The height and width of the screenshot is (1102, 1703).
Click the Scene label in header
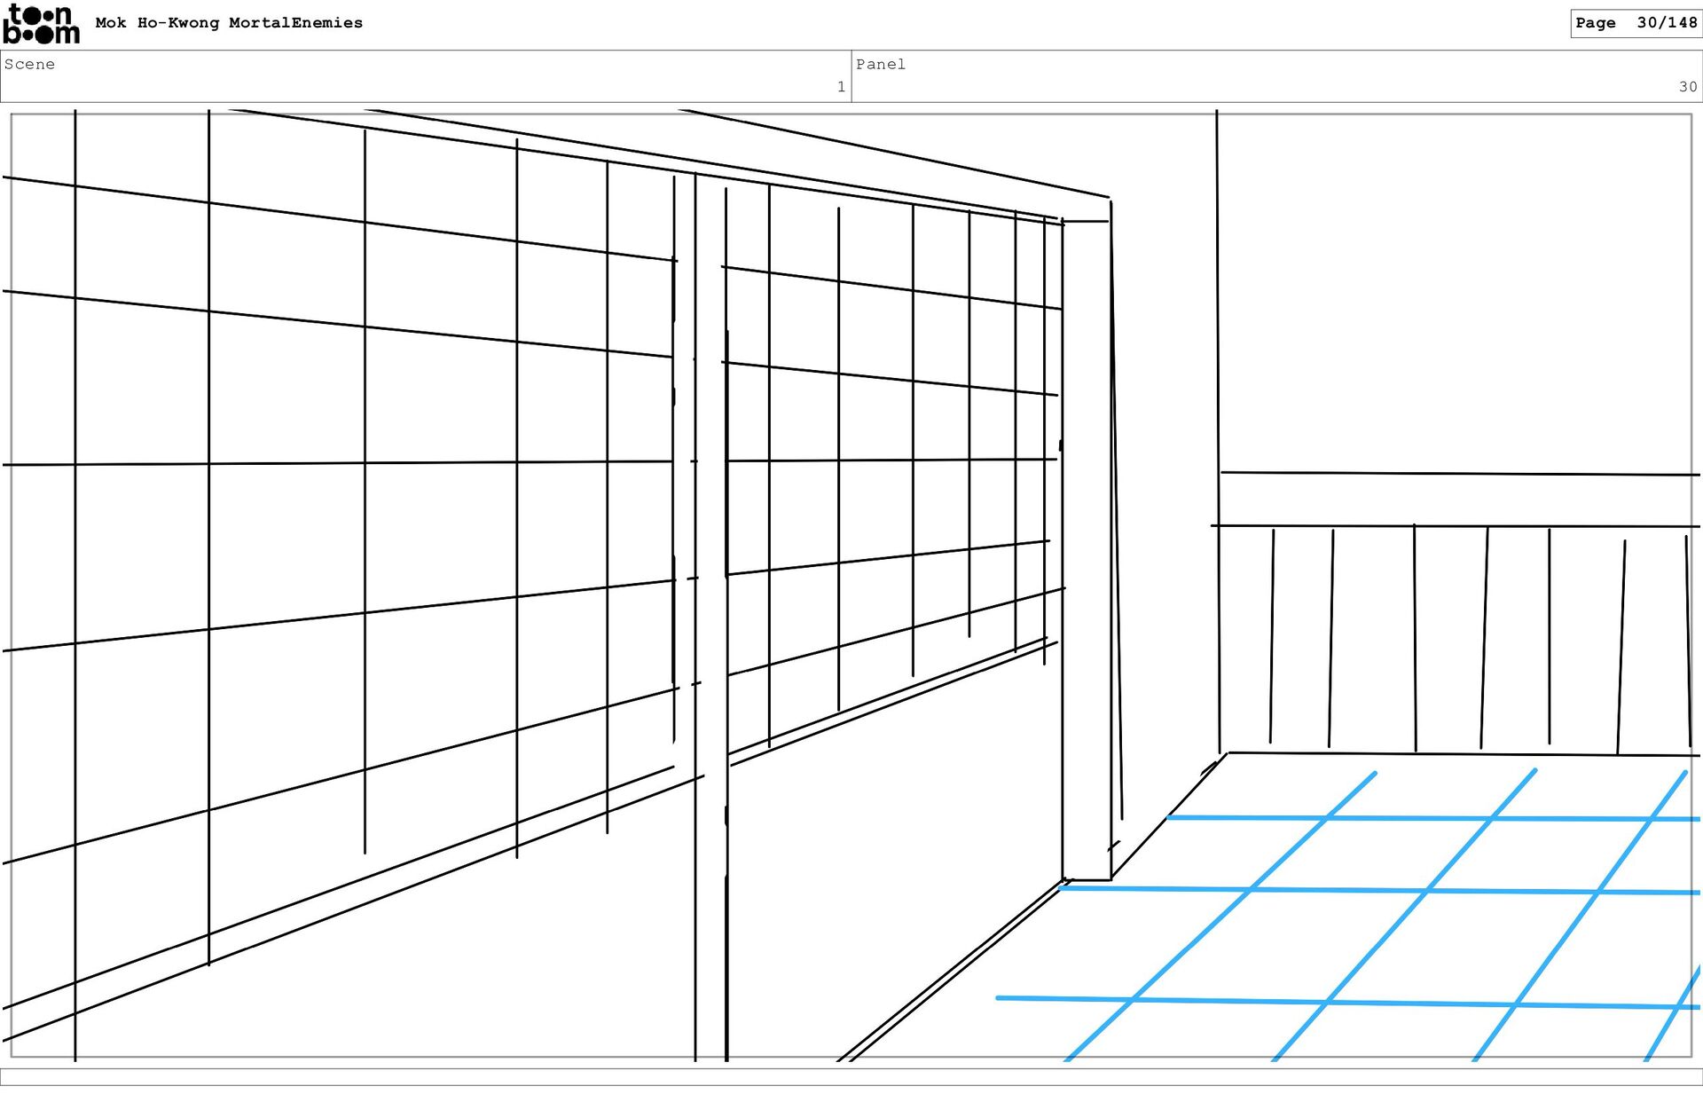point(29,64)
